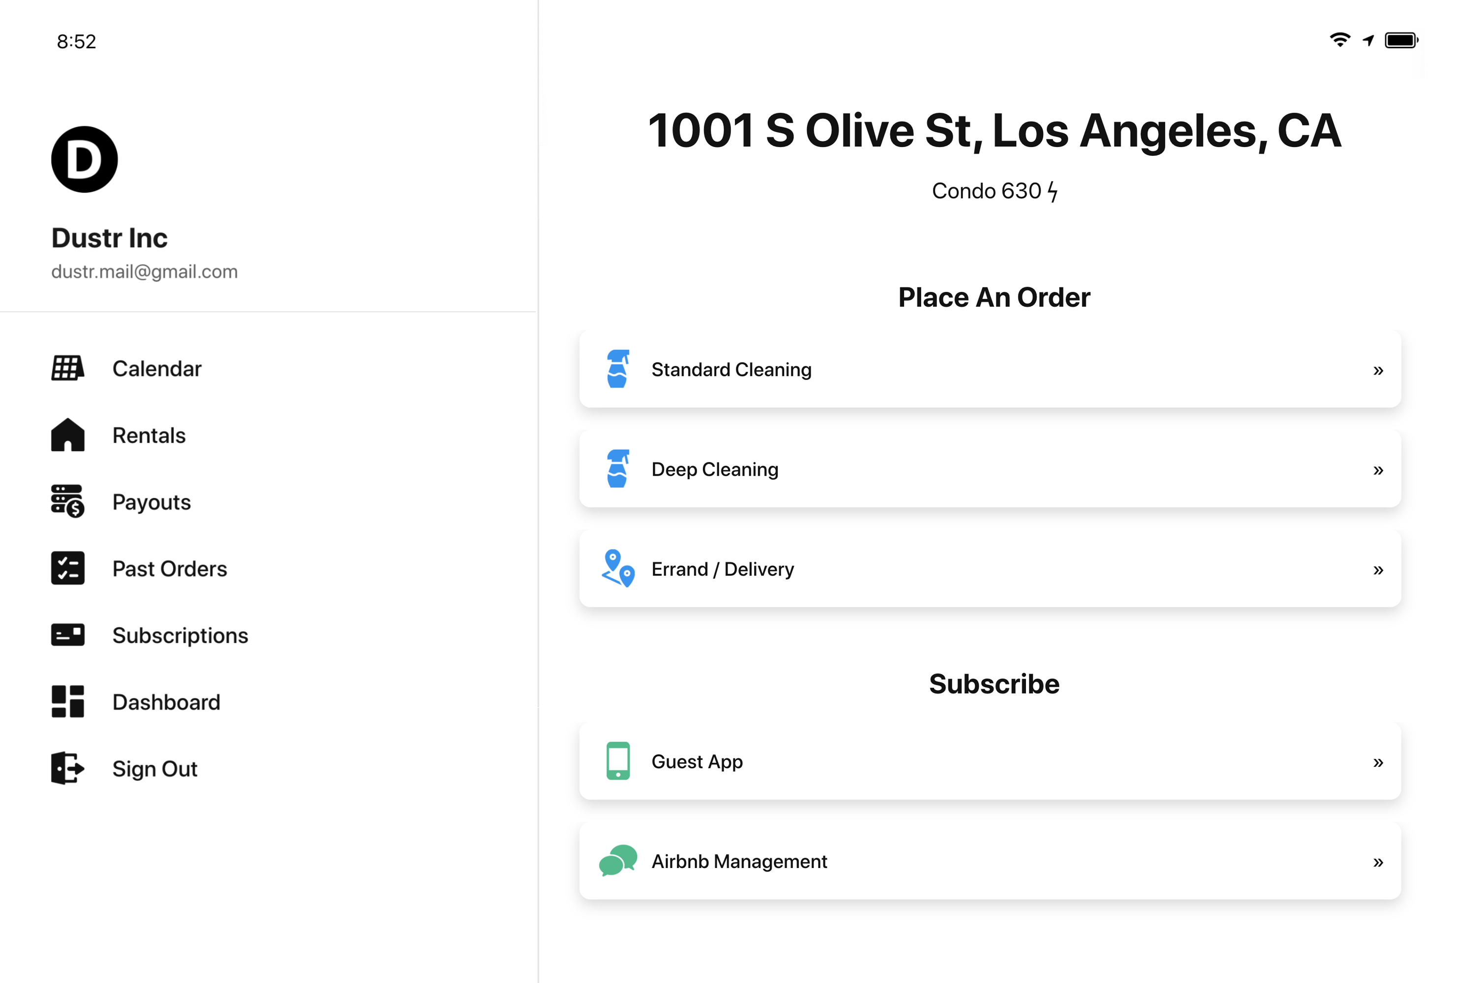Viewport: 1457px width, 983px height.
Task: Click the Rentals house icon
Action: tap(68, 434)
